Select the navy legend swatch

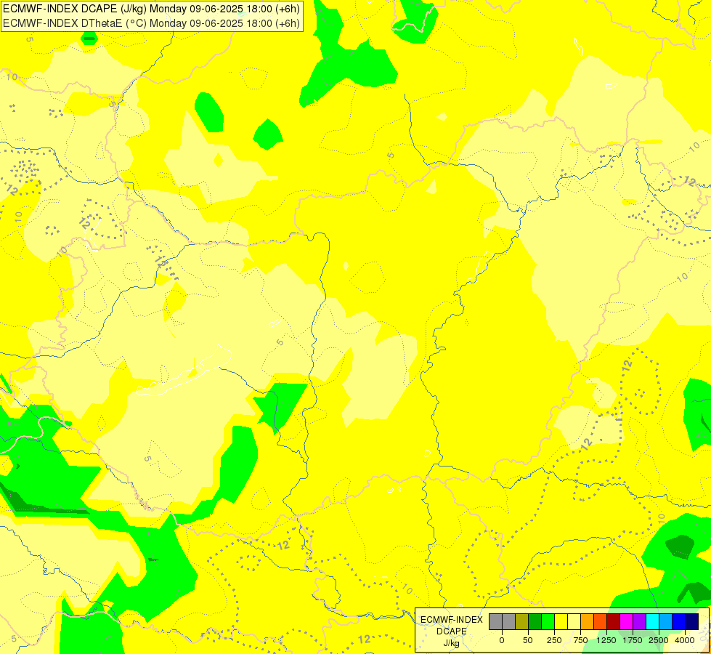(692, 622)
